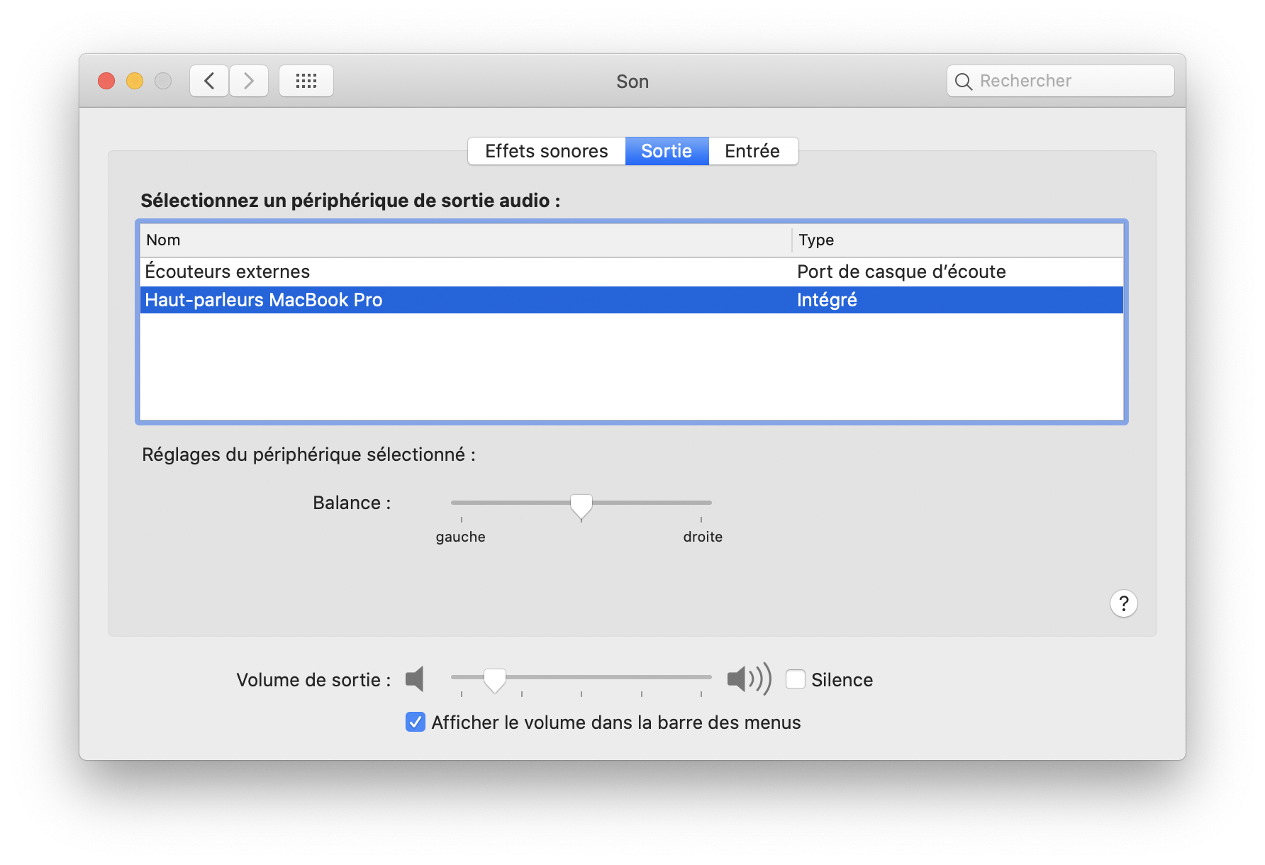Click the Intégré type cell
1265x865 pixels.
pos(827,300)
